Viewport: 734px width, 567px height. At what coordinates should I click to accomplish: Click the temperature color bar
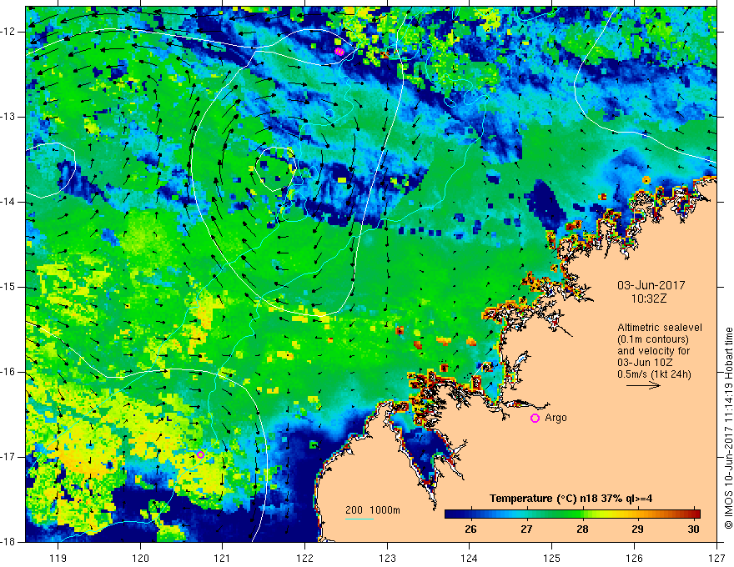(x=572, y=514)
